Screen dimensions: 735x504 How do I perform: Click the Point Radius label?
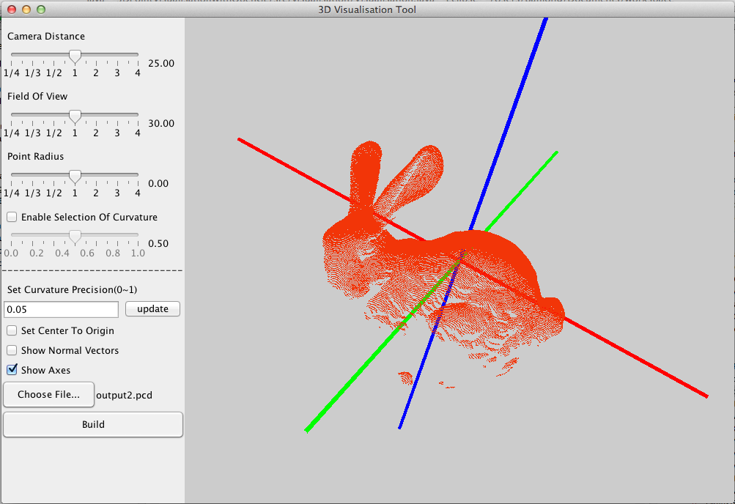tap(36, 156)
